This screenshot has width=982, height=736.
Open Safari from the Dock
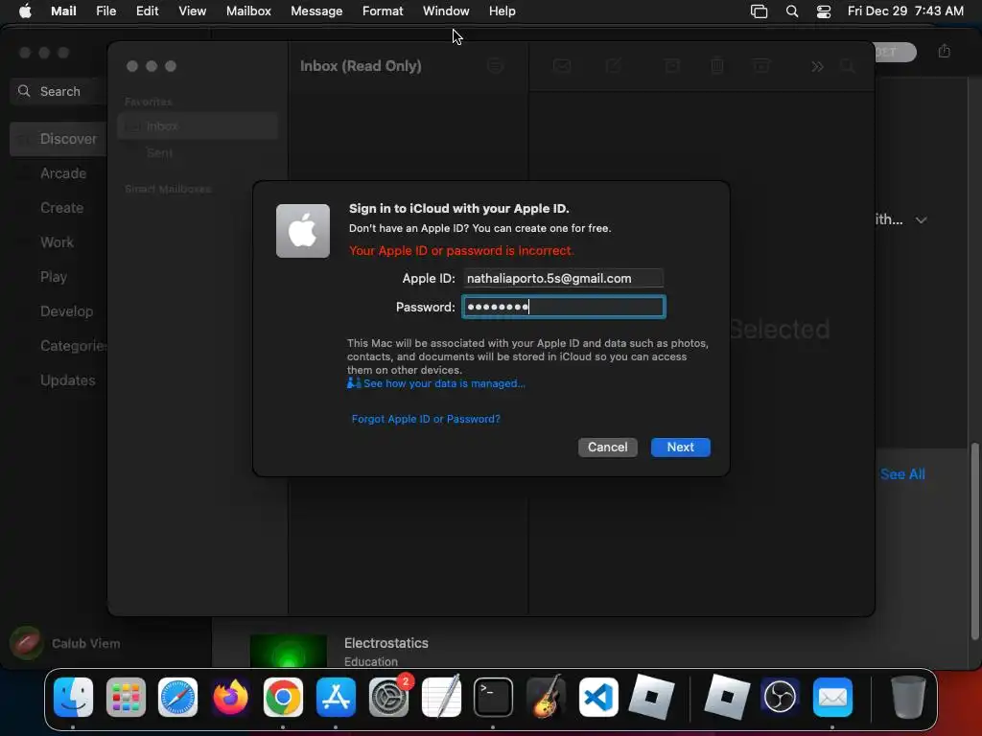pos(177,697)
